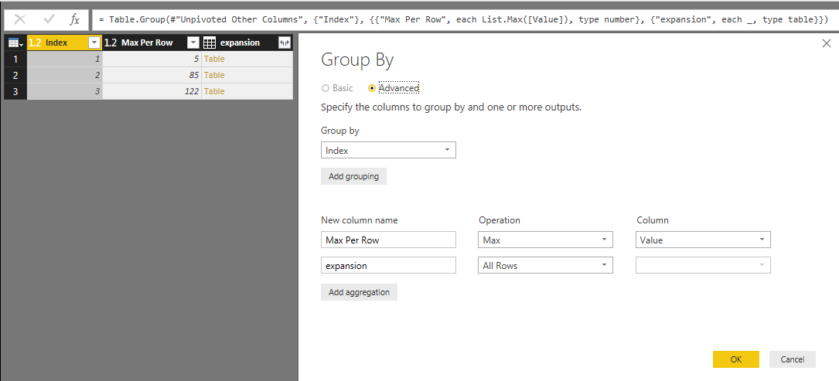
Task: Click into the formula bar text
Action: click(463, 20)
